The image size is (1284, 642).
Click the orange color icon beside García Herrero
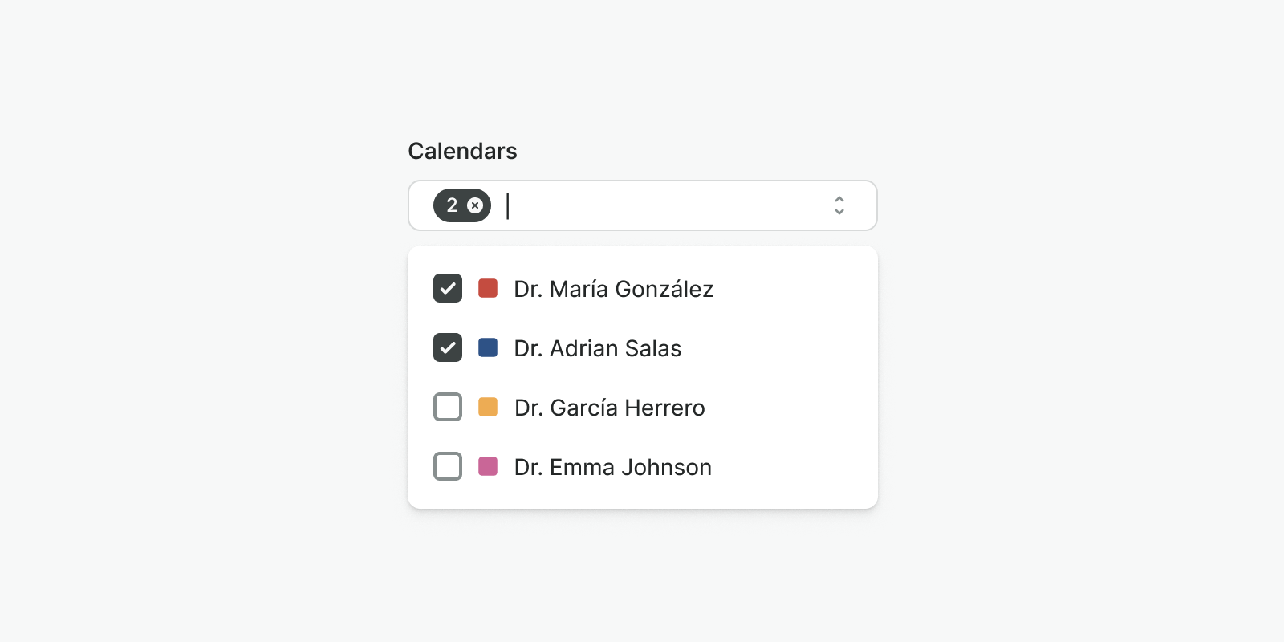click(x=488, y=407)
